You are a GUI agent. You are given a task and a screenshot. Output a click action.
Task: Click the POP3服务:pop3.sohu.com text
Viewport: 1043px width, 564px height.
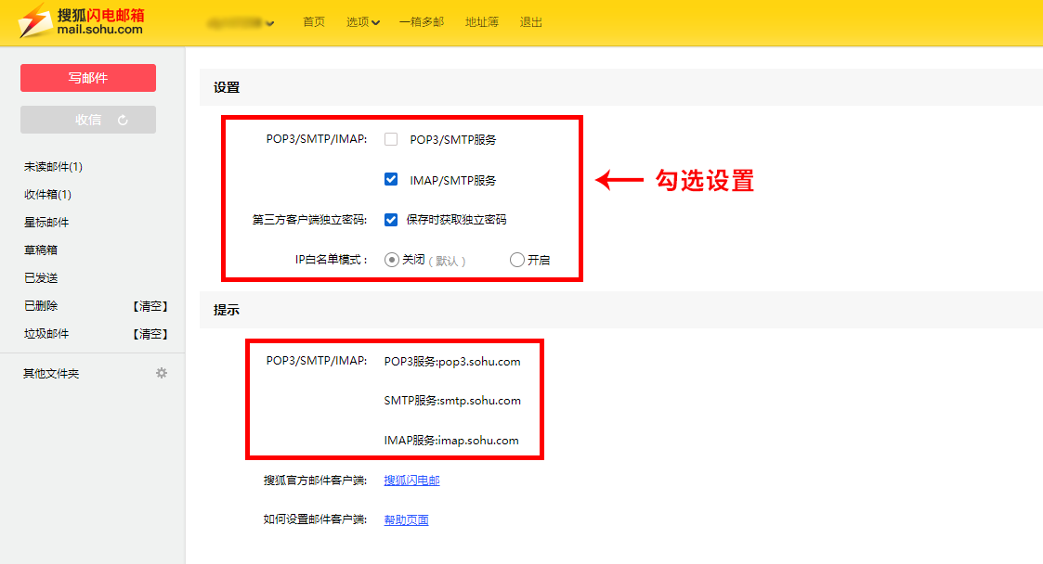tap(452, 362)
